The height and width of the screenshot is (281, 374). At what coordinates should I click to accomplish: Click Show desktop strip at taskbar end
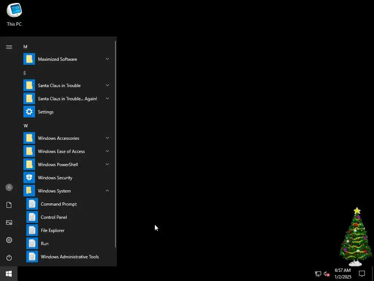tap(373, 274)
